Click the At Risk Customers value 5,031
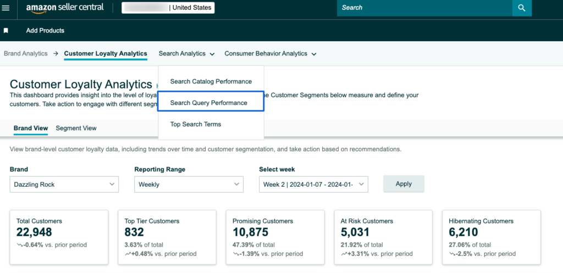563x273 pixels. [x=355, y=232]
